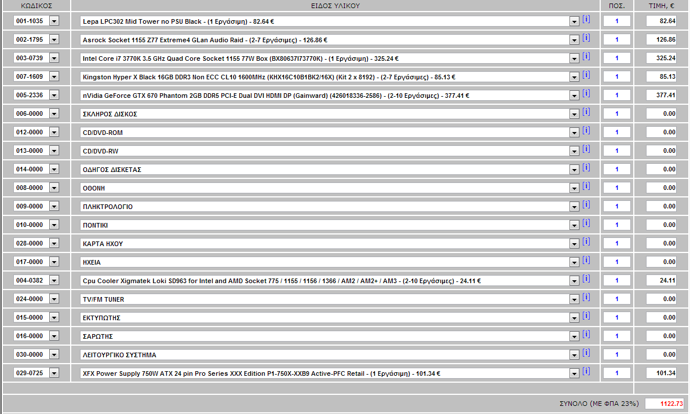
Task: Click price field showing 126.86
Action: pyautogui.click(x=661, y=39)
